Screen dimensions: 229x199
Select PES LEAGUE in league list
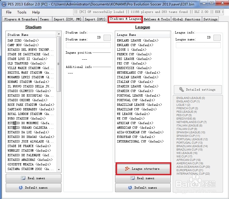coord(134,59)
